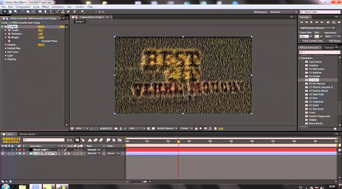This screenshot has height=189, width=342.
Task: Enable Frame Blending for the composition
Action: (x=95, y=140)
